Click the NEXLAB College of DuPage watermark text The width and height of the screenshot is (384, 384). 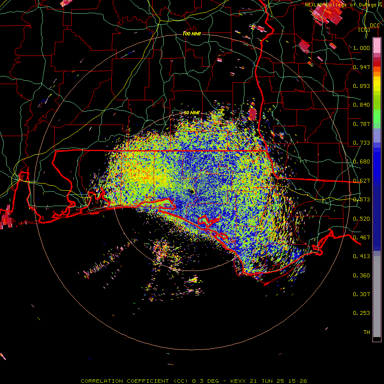344,5
